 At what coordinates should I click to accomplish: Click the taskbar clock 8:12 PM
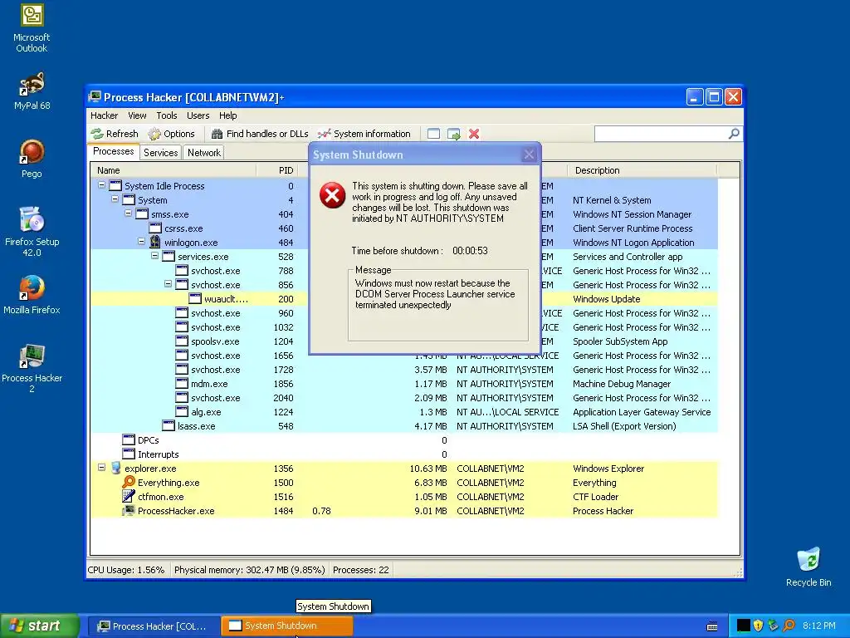(818, 626)
